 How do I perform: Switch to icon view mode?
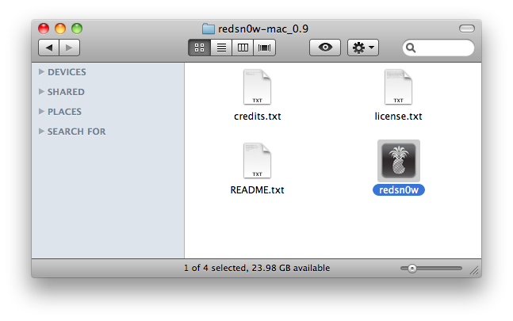tap(199, 48)
